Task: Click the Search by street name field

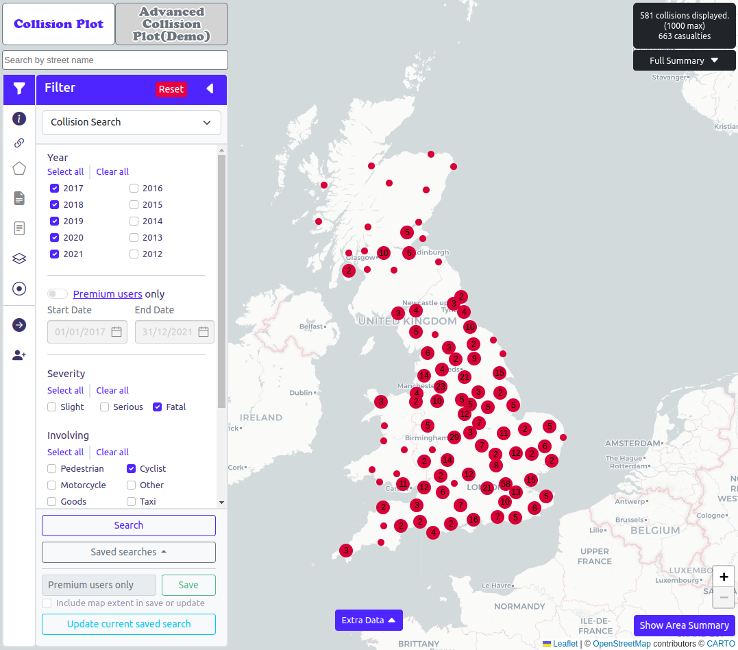Action: coord(115,60)
